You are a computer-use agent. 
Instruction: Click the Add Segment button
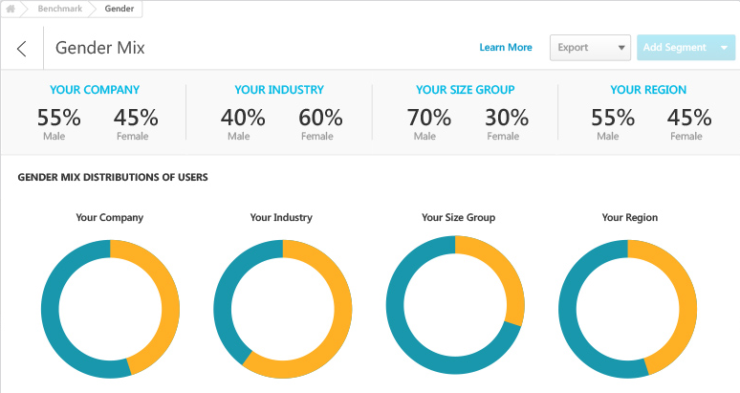[674, 48]
